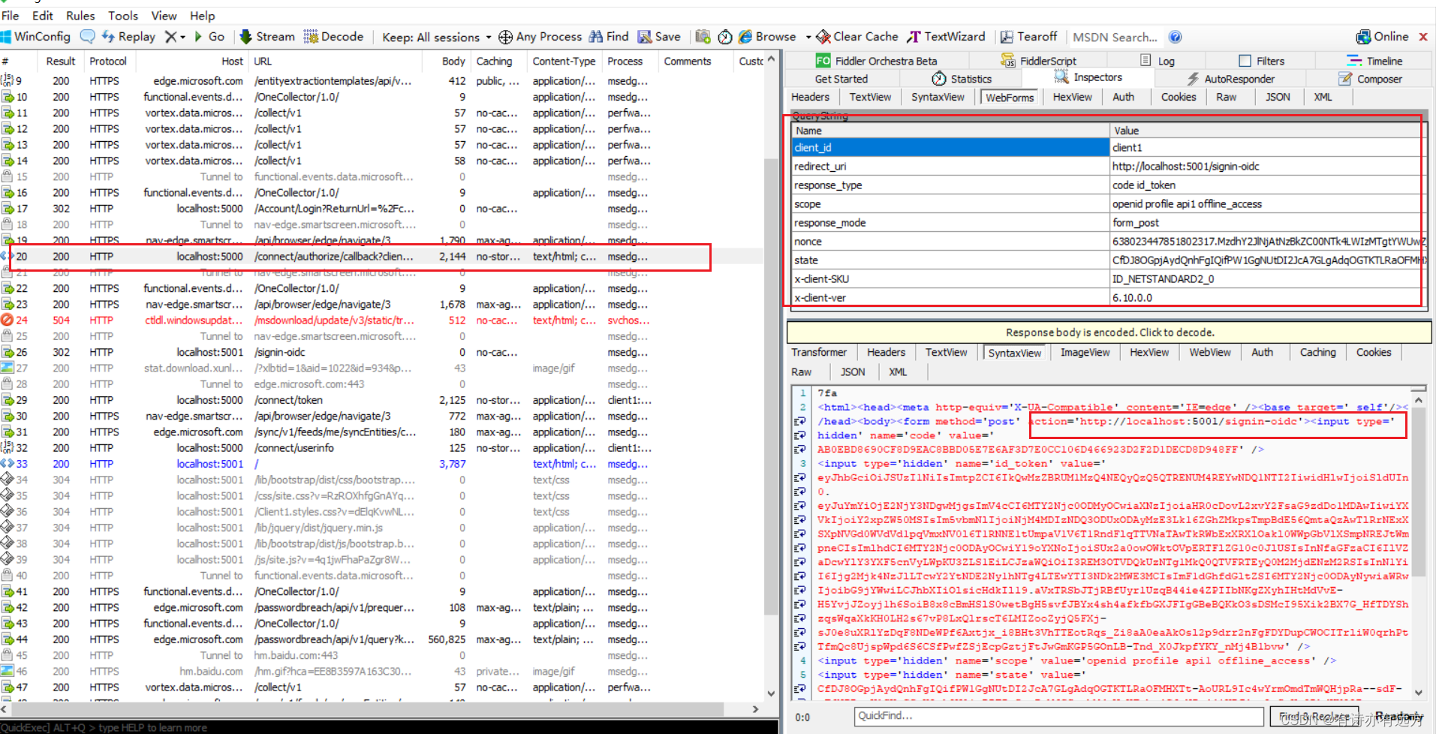Image resolution: width=1436 pixels, height=734 pixels.
Task: Select request HexView inspector tab
Action: tap(1072, 97)
